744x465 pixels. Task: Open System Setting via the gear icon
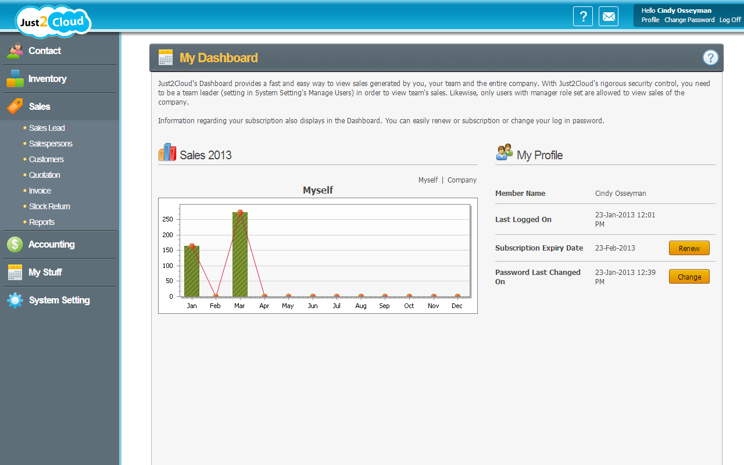point(15,300)
